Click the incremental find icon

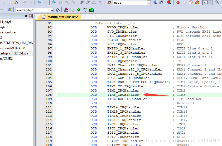click(x=161, y=2)
